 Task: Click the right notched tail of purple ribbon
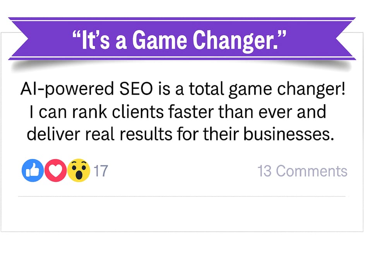coord(346,39)
